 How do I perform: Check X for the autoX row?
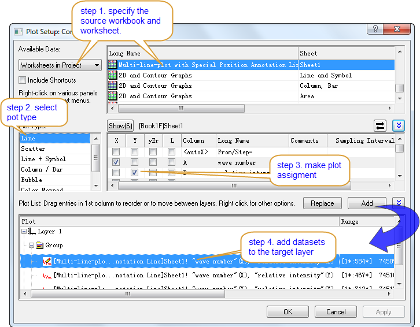116,152
